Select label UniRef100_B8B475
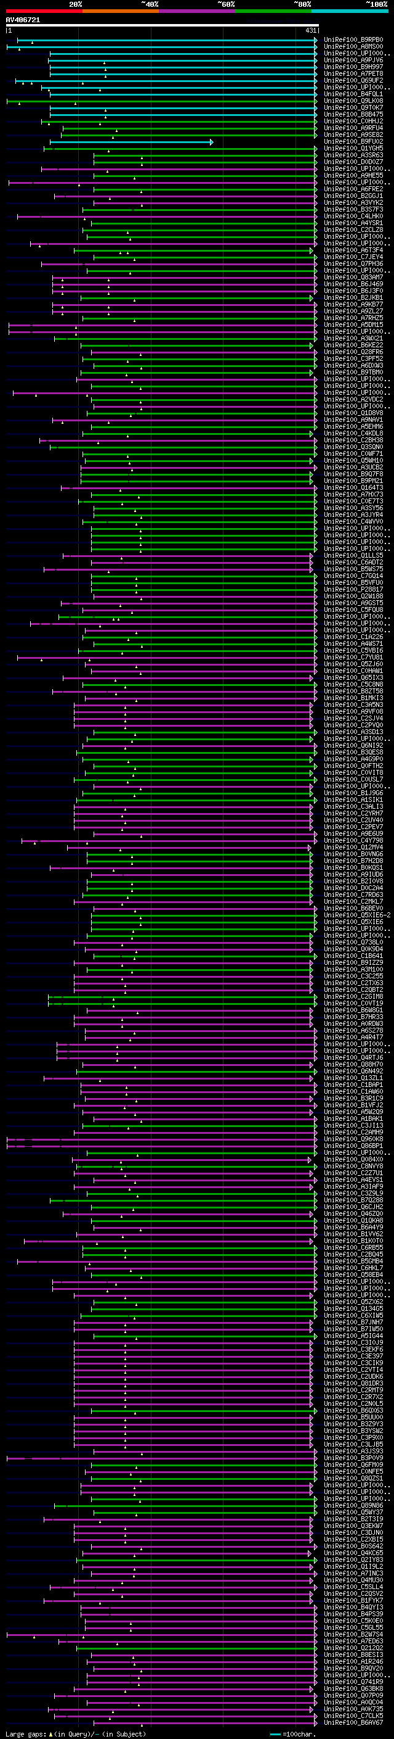Image resolution: width=394 pixels, height=1739 pixels. 353,115
